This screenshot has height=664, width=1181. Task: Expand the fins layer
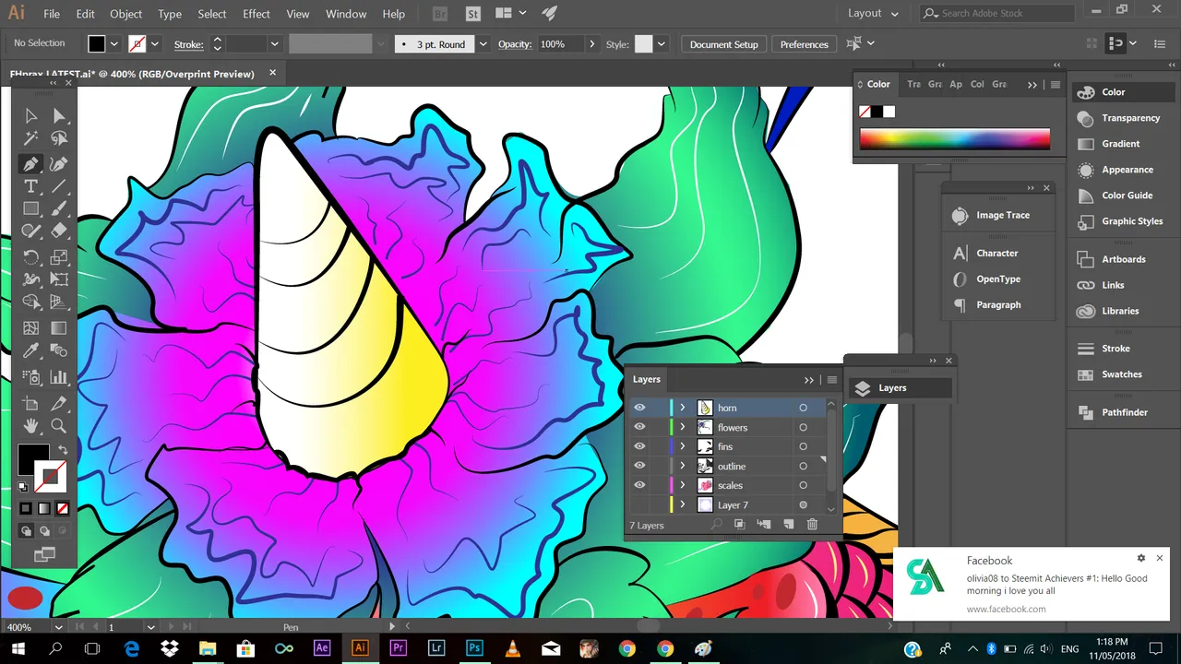pos(683,446)
